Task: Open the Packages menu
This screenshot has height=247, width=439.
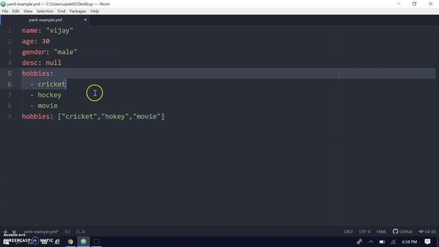Action: point(78,11)
